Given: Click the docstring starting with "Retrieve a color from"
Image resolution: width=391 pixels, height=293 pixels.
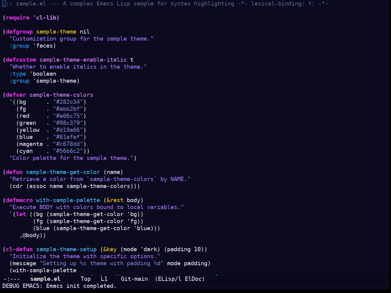Looking at the screenshot, I should coord(100,179).
